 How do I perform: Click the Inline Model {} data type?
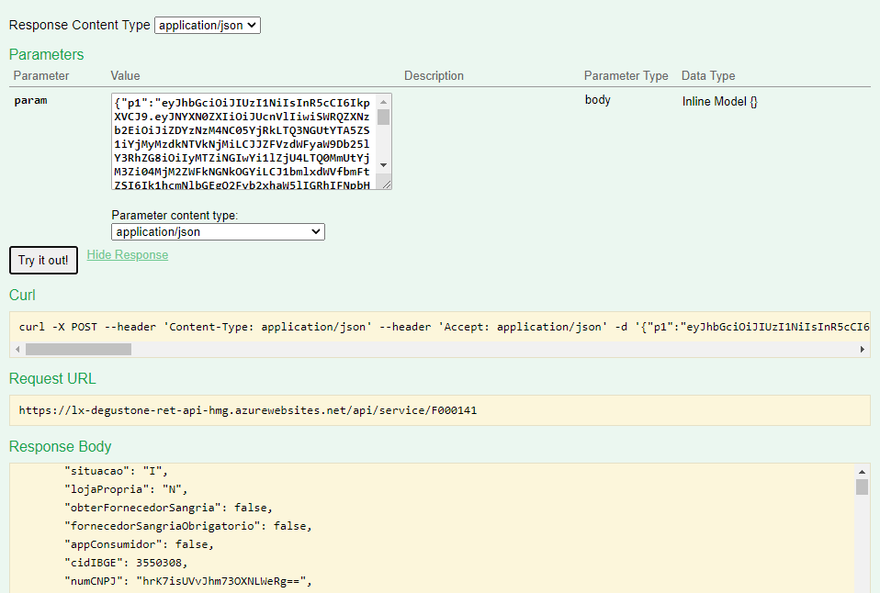pos(719,101)
